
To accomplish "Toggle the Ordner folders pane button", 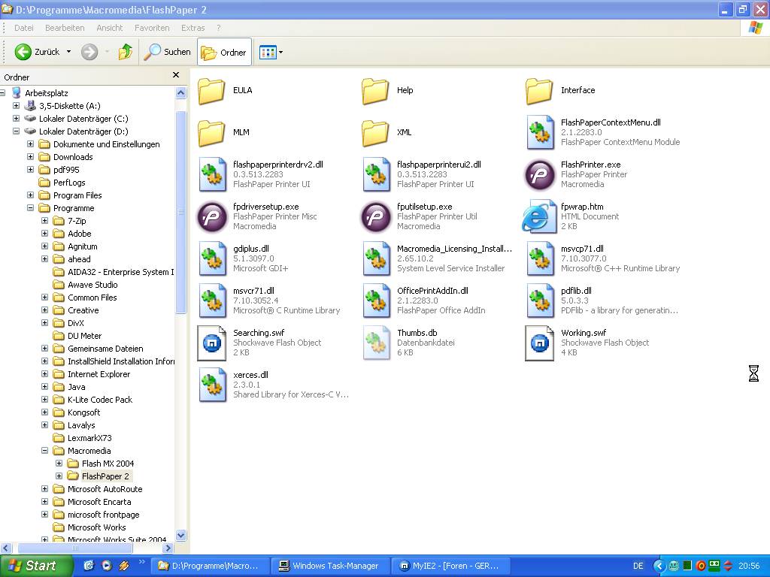I will coord(224,52).
